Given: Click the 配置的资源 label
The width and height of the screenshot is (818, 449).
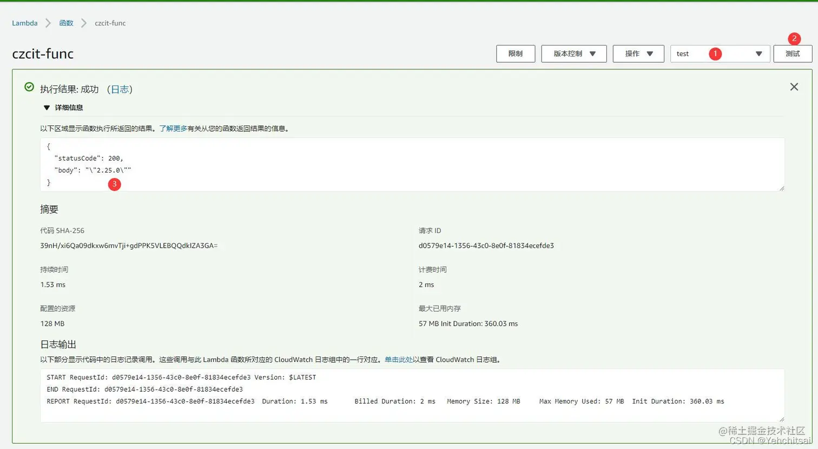Looking at the screenshot, I should click(x=58, y=308).
